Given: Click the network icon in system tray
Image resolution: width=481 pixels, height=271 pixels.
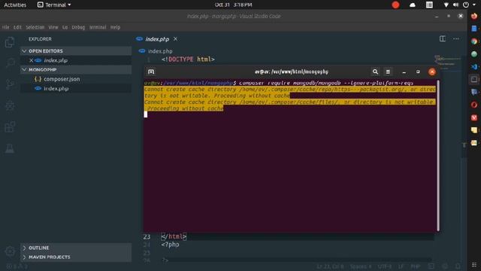Looking at the screenshot, I should [x=446, y=5].
